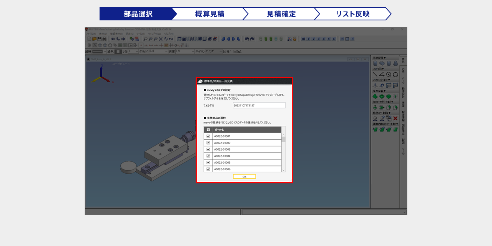Click the 見積確定 step
The width and height of the screenshot is (492, 246).
[281, 14]
